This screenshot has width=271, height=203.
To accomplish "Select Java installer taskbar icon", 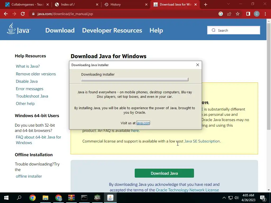I will click(110, 198).
